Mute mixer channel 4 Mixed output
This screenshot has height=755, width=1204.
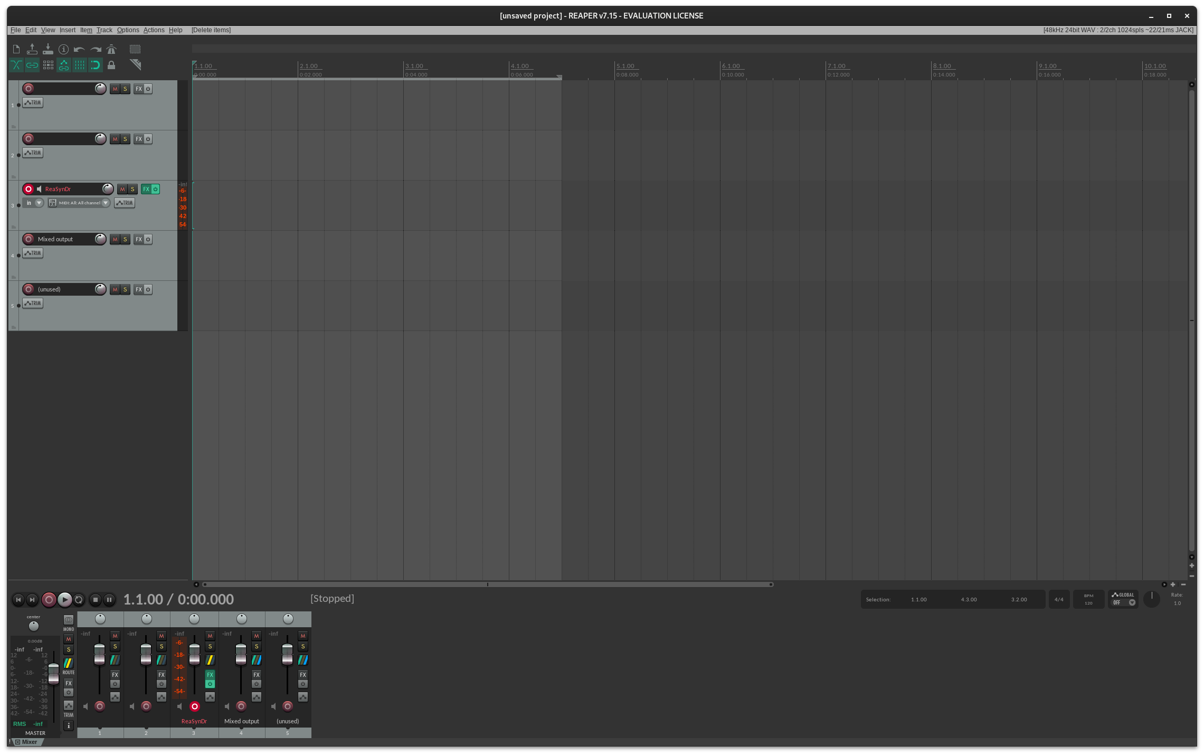point(257,636)
